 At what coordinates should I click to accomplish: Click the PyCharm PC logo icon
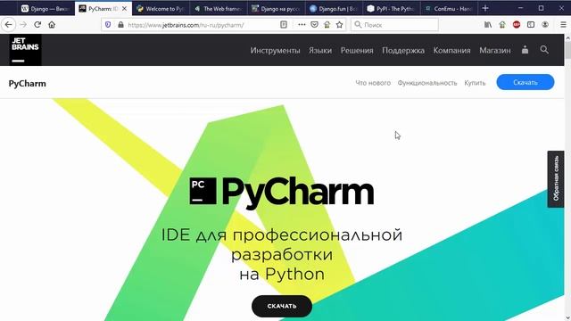[x=203, y=191]
